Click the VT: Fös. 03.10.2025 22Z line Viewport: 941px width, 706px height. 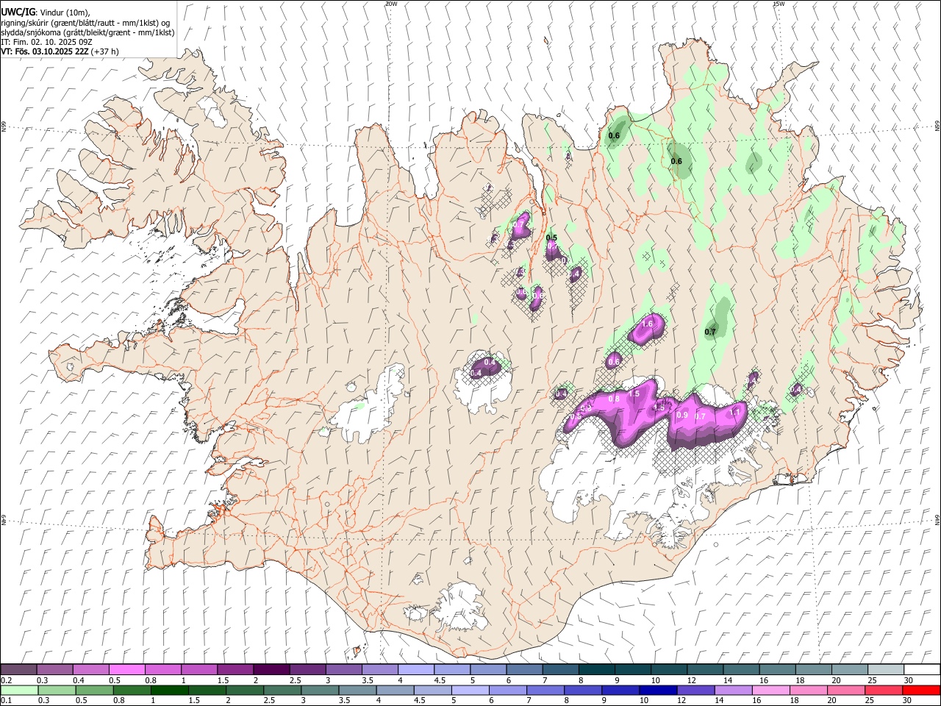coord(59,51)
